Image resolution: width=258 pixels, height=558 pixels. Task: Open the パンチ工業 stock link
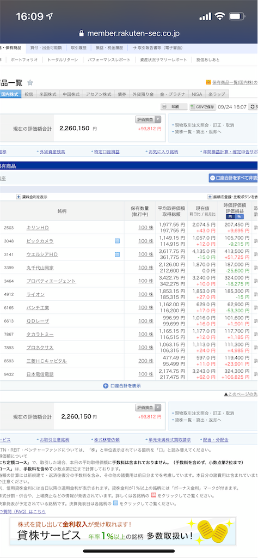pos(38,307)
